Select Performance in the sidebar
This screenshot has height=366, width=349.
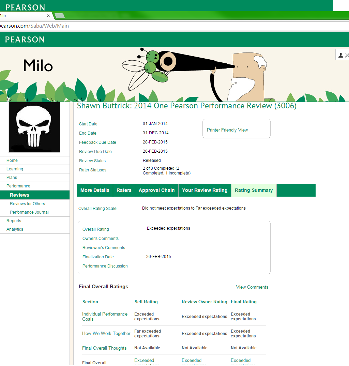(x=18, y=186)
